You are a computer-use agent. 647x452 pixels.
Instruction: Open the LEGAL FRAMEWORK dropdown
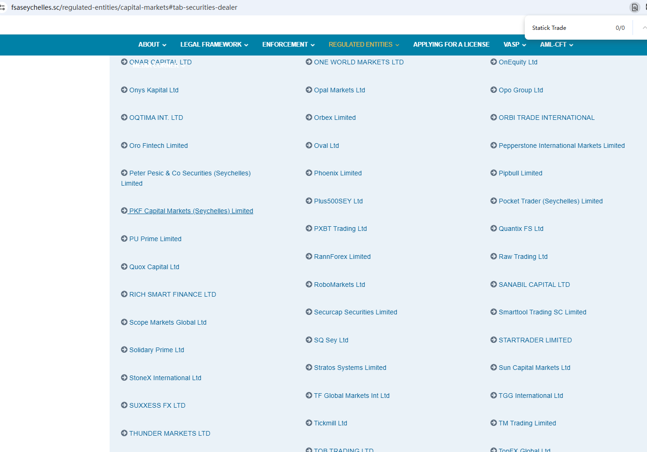click(214, 44)
